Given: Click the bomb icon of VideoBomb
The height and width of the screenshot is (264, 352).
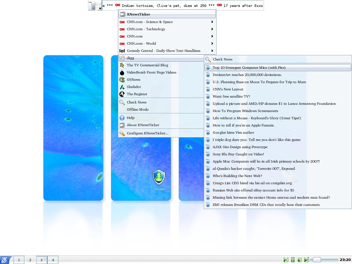Looking at the screenshot, I should [x=122, y=73].
